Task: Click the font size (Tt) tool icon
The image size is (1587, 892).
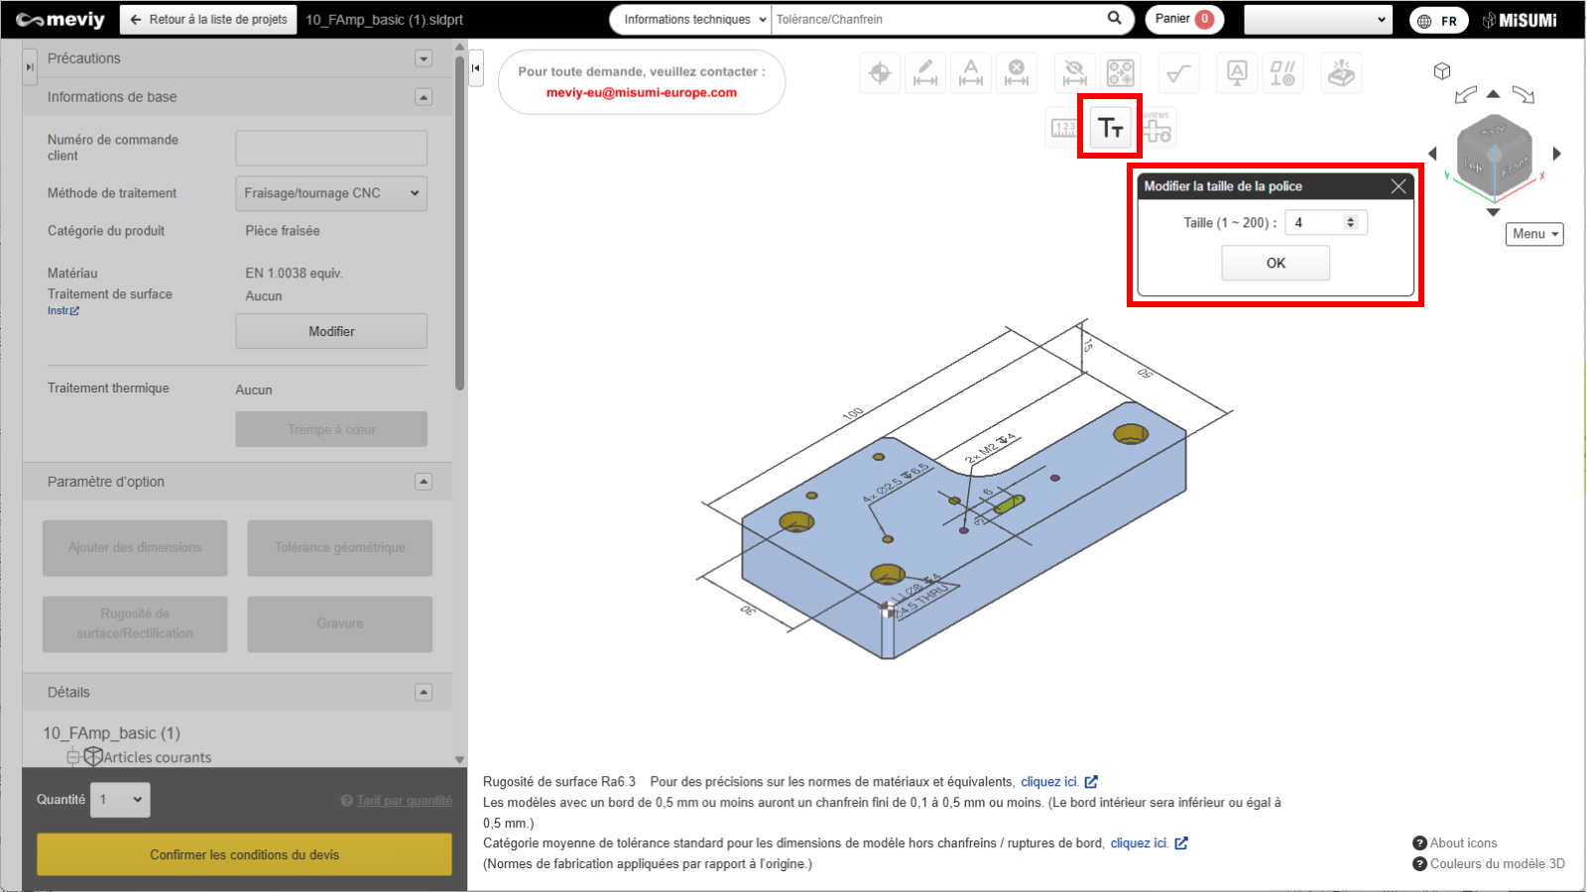Action: coord(1110,128)
